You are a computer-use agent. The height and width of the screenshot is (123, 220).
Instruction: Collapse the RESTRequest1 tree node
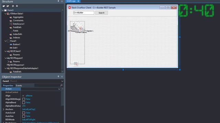pyautogui.click(x=5, y=58)
